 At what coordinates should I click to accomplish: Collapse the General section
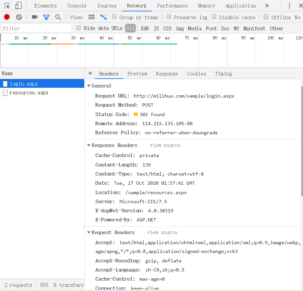point(89,86)
